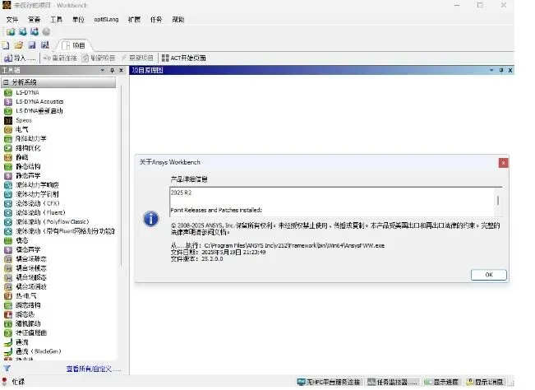Image resolution: width=535 pixels, height=390 pixels.
Task: Select the 模态声学 system icon
Action: click(8, 249)
